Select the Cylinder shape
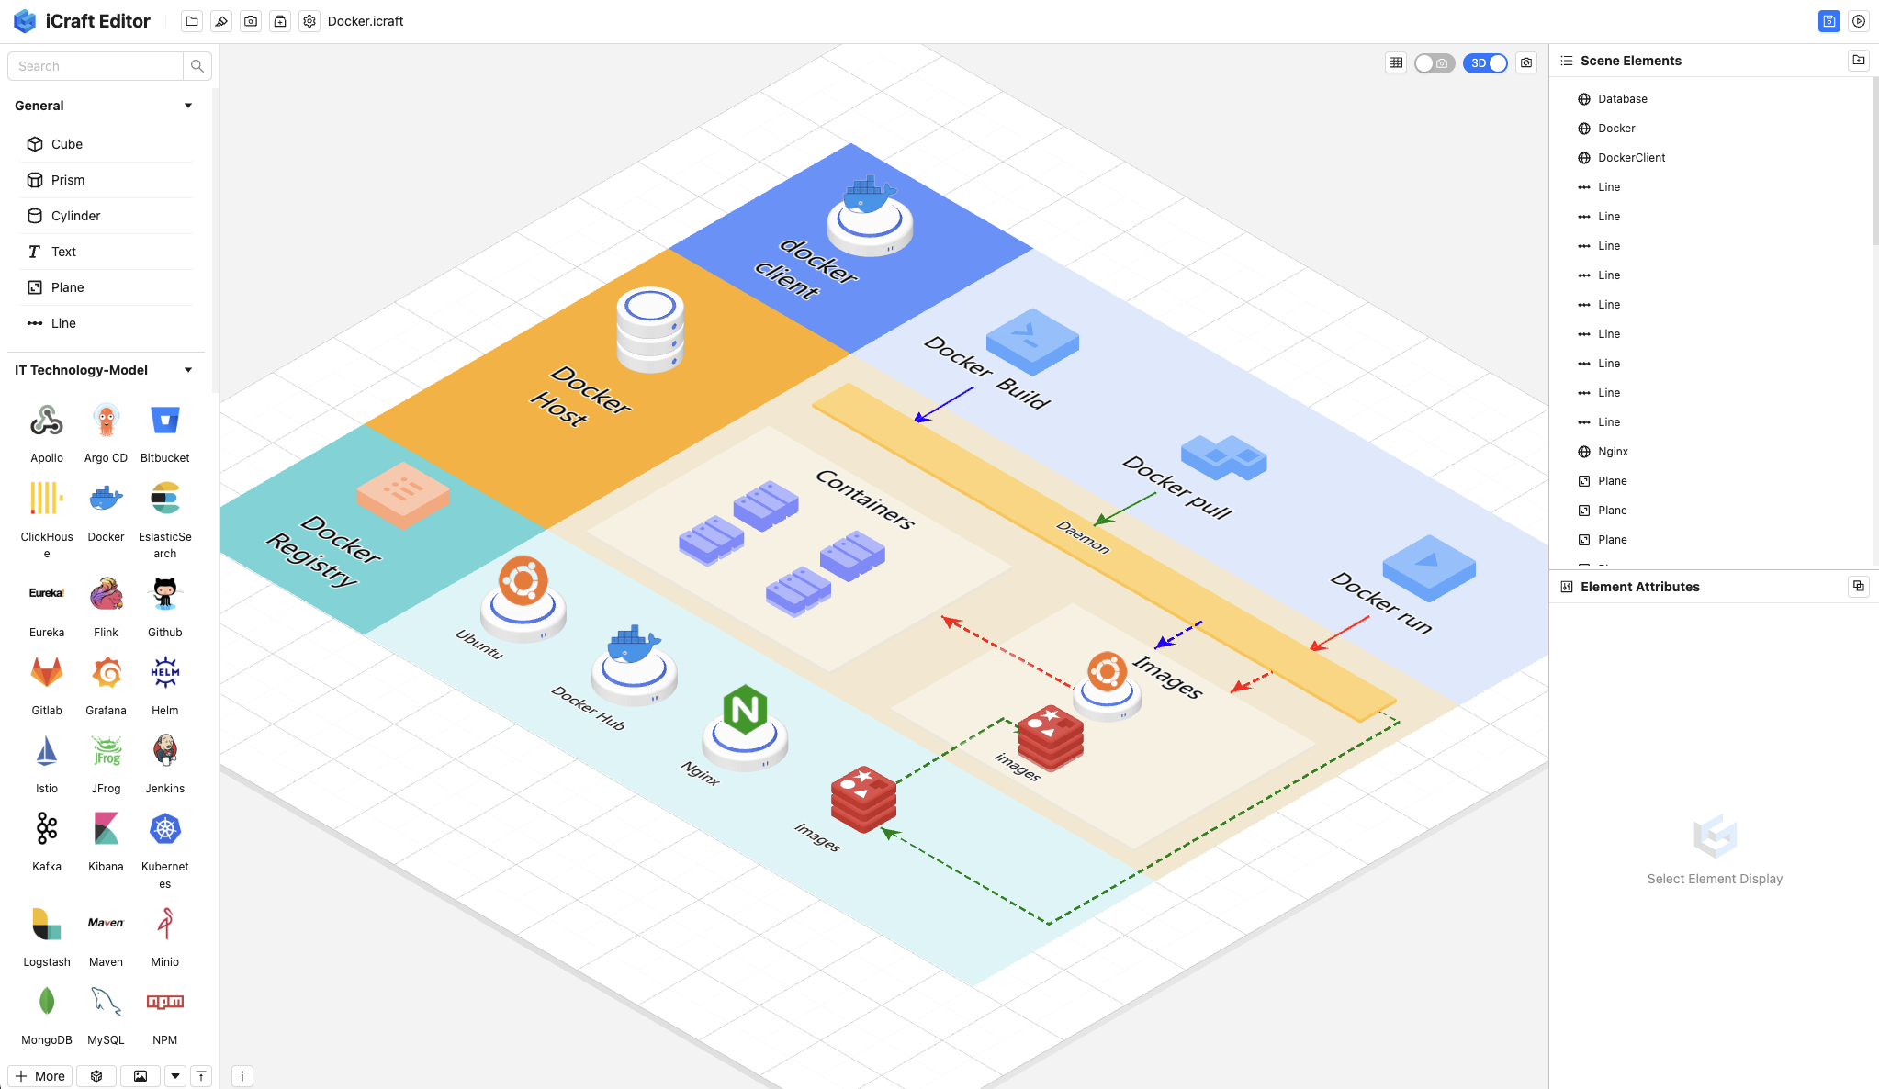The width and height of the screenshot is (1879, 1089). coord(107,216)
